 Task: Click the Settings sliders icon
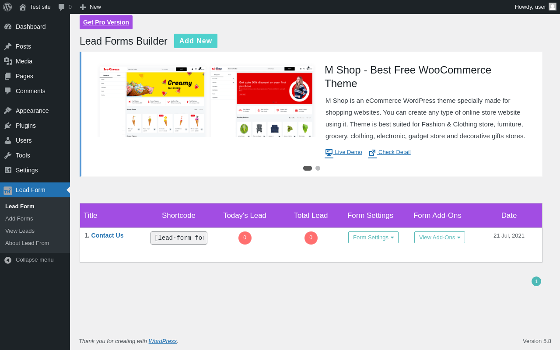(x=8, y=170)
